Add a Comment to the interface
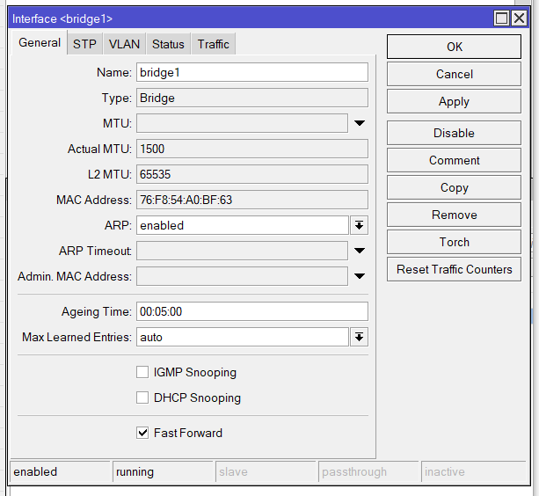539x496 pixels. coord(454,160)
